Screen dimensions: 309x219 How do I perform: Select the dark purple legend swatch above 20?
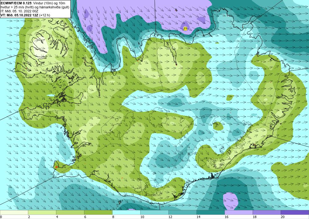click(295, 212)
